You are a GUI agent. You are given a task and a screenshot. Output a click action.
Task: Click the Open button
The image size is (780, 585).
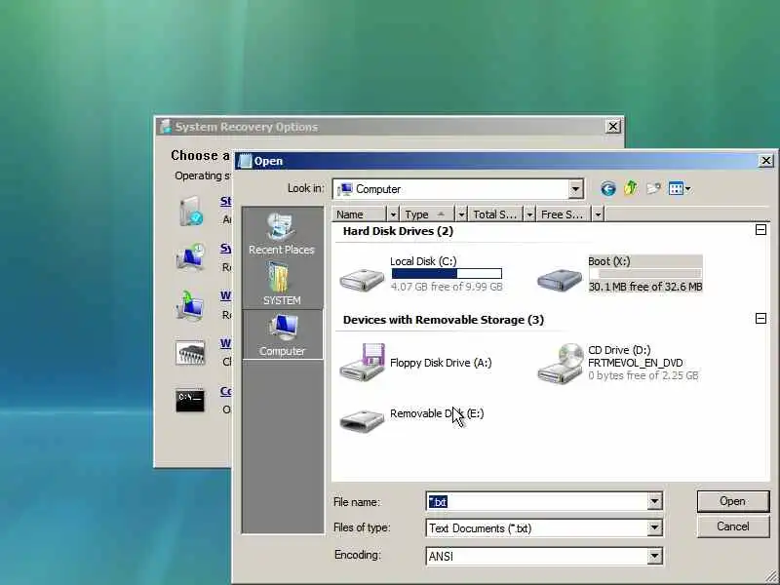[x=733, y=501]
